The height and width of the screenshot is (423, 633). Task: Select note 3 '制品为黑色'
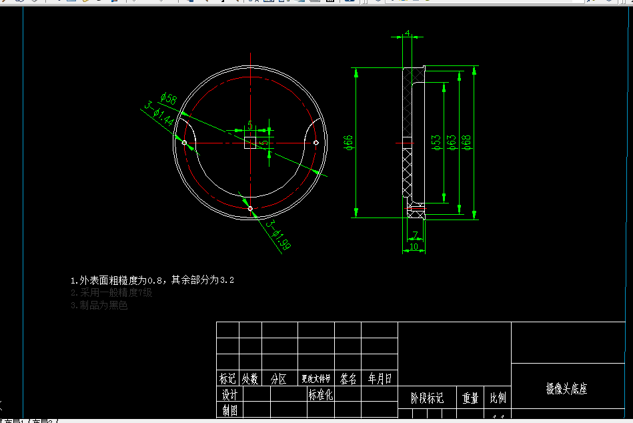click(x=99, y=305)
